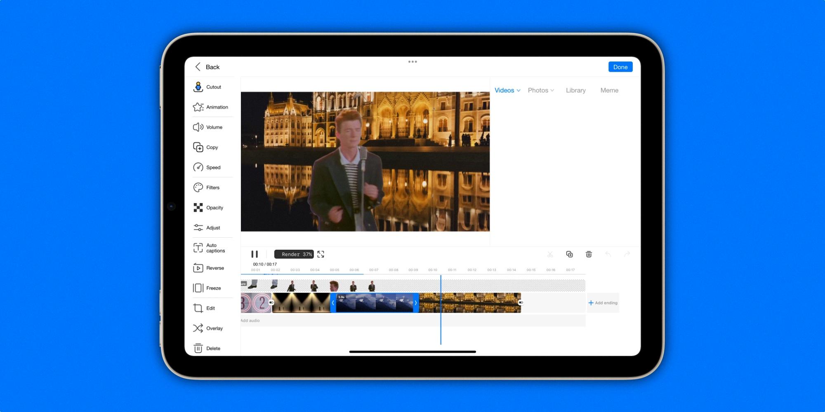Open the Edit crop tool
Image resolution: width=825 pixels, height=412 pixels.
click(x=204, y=308)
